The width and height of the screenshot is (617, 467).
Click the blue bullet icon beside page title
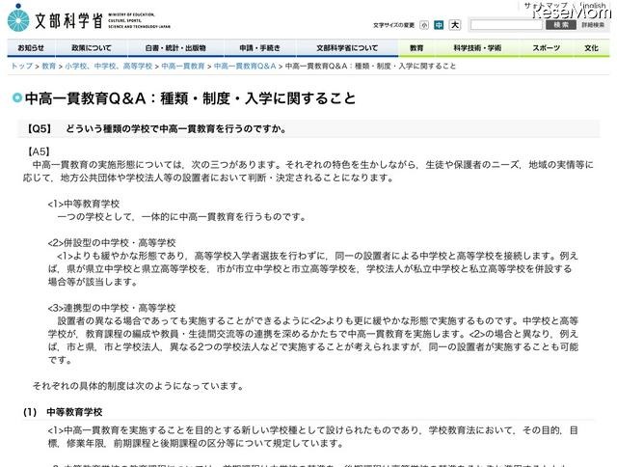(17, 97)
